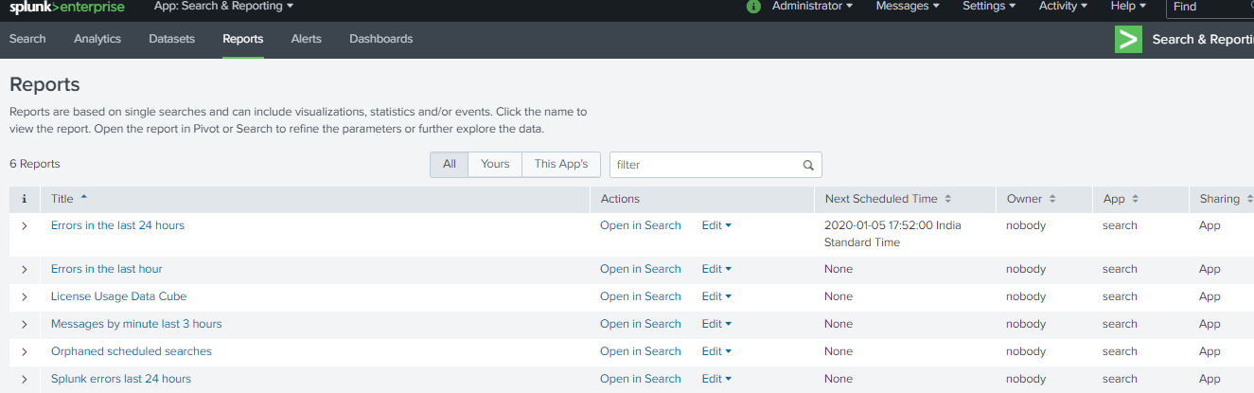The height and width of the screenshot is (393, 1254).
Task: Sort by Title column arrow
Action: (x=83, y=198)
